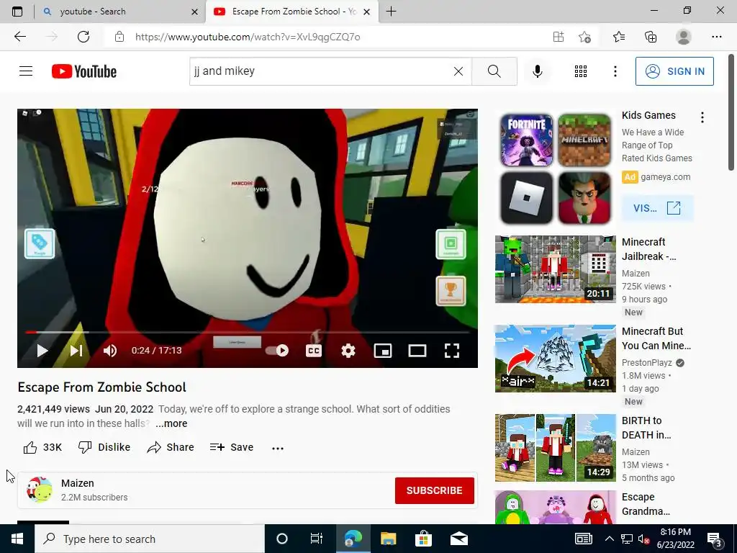Click the browser address bar URL

248,37
